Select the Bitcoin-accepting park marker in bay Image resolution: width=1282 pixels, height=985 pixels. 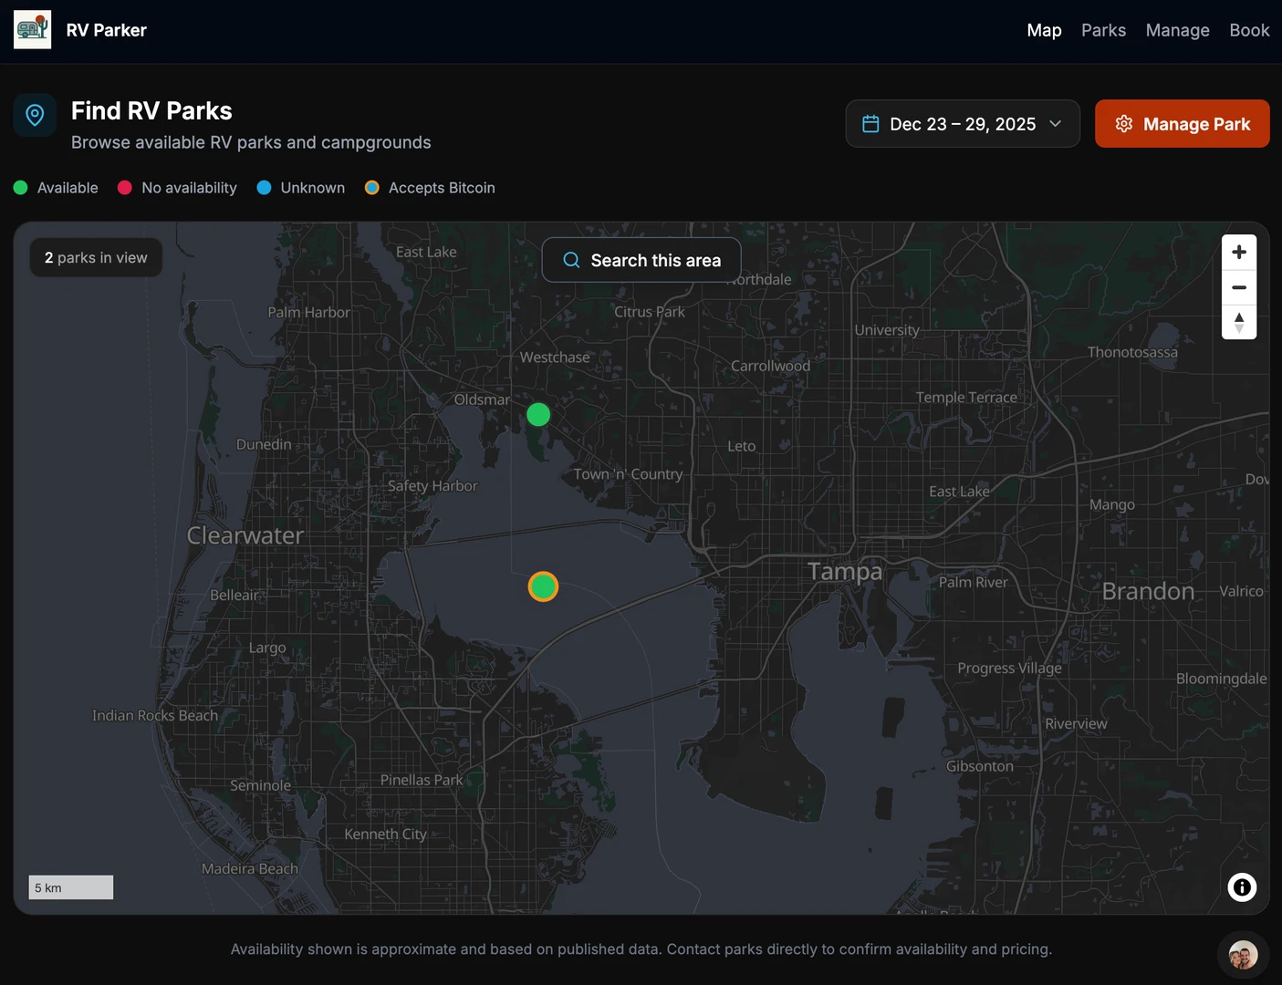tap(543, 586)
